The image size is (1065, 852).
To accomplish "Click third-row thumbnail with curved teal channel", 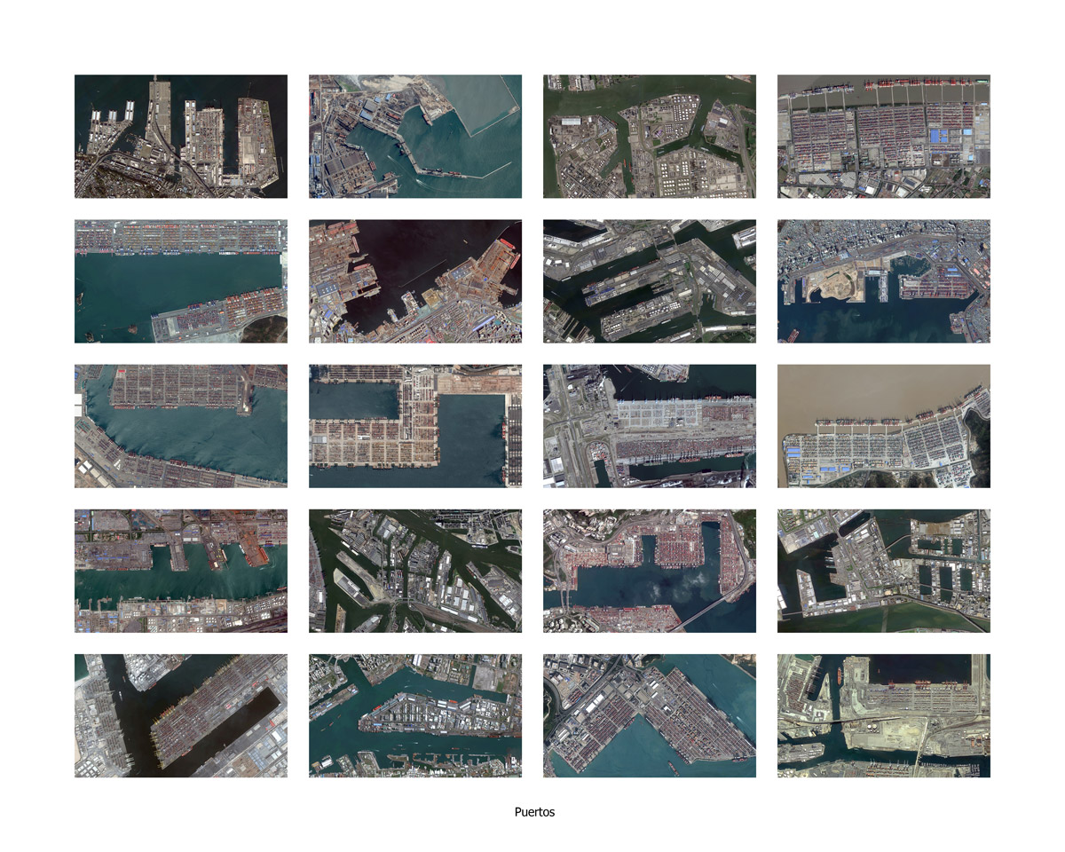I will pyautogui.click(x=180, y=425).
